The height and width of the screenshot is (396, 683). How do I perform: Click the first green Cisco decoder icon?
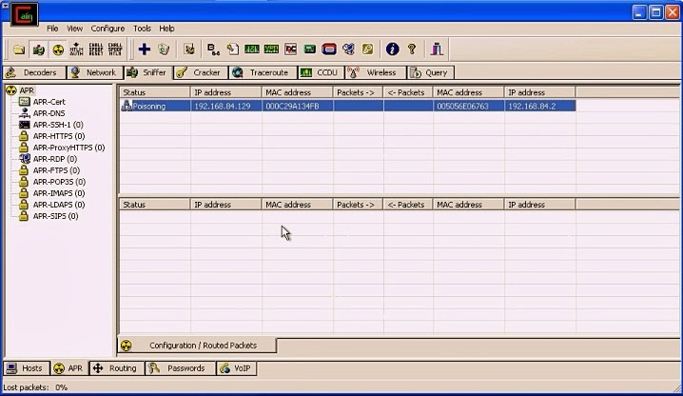click(252, 49)
